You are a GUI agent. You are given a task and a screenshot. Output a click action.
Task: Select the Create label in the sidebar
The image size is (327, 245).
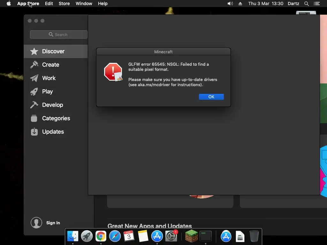click(51, 64)
